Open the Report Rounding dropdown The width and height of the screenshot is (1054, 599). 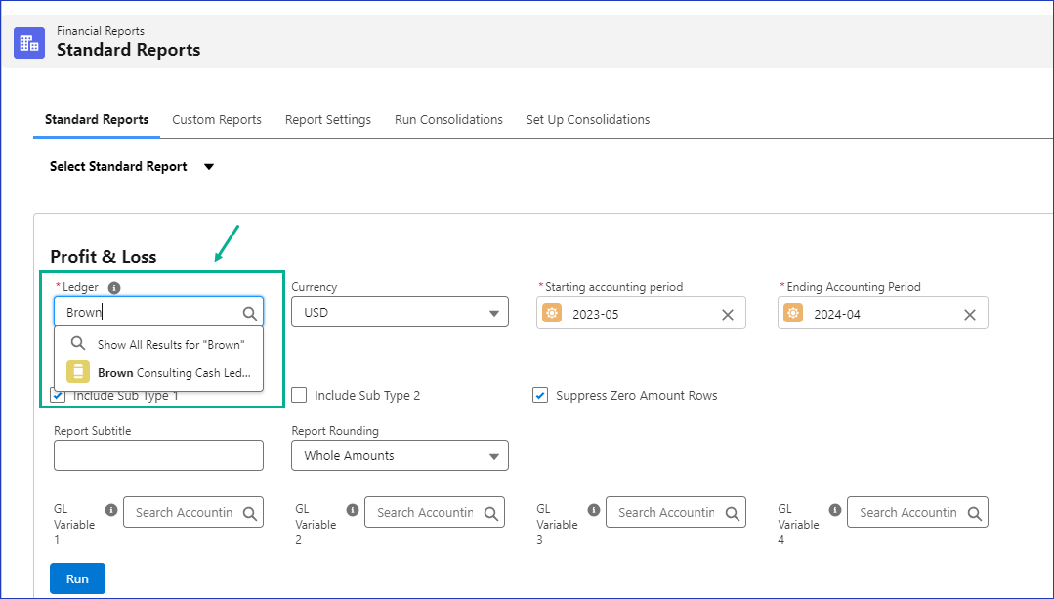pos(400,455)
